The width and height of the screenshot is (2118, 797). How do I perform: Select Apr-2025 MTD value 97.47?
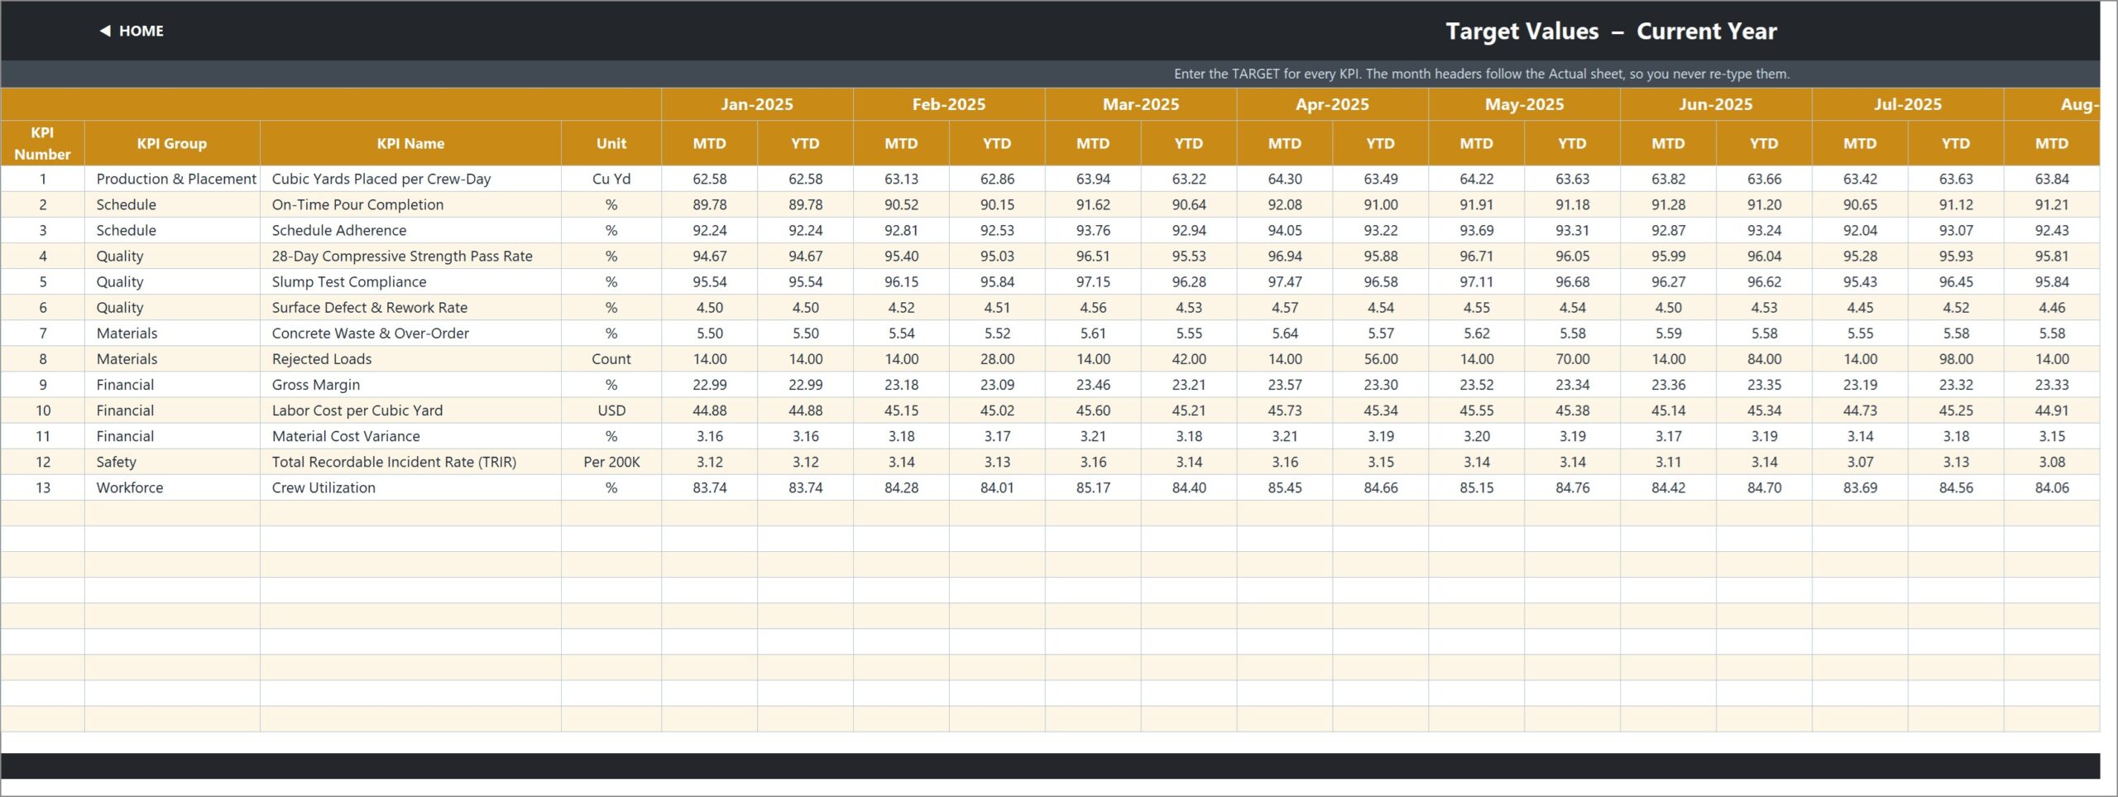[1285, 281]
